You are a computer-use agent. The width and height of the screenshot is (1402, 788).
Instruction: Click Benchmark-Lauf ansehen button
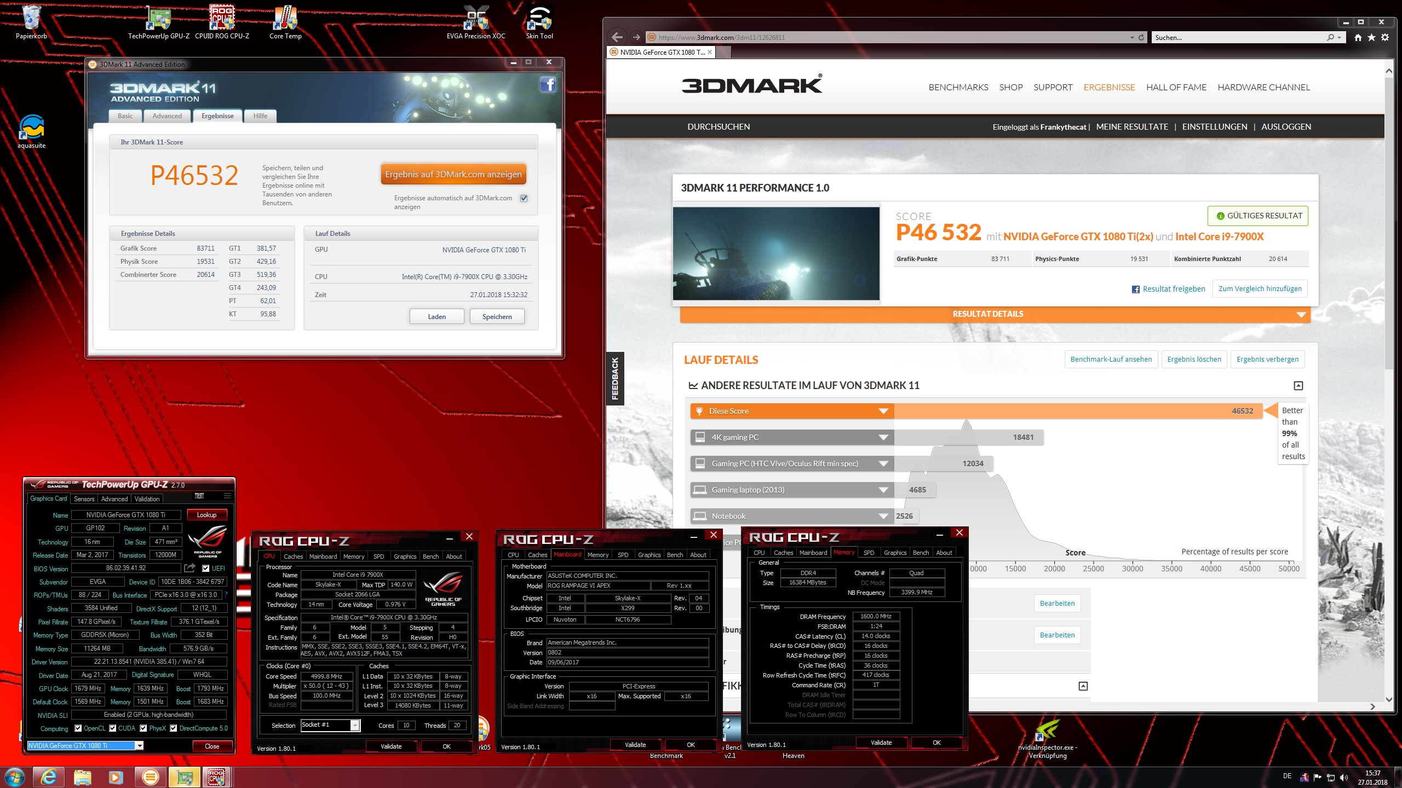1111,359
